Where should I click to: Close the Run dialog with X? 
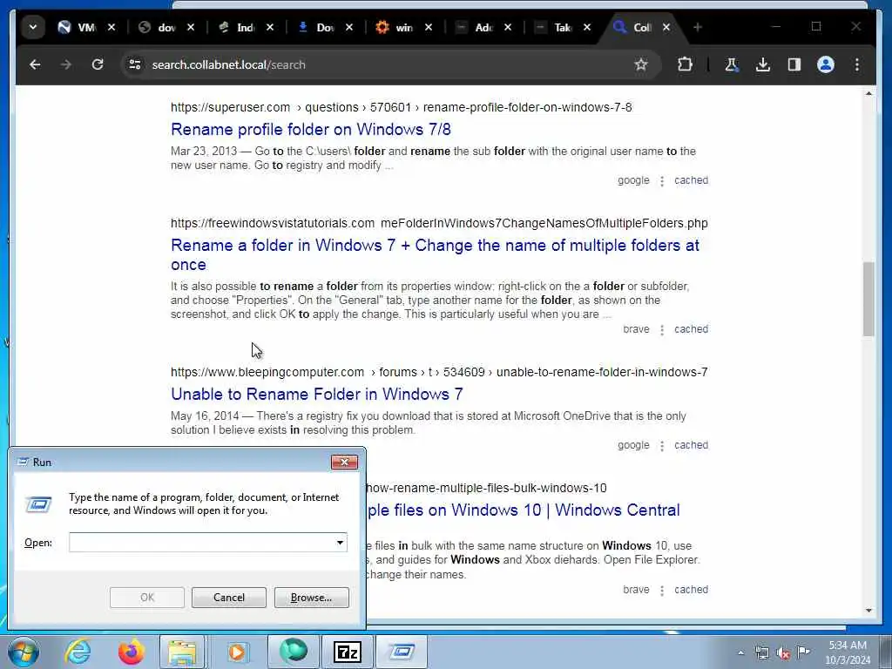(344, 462)
